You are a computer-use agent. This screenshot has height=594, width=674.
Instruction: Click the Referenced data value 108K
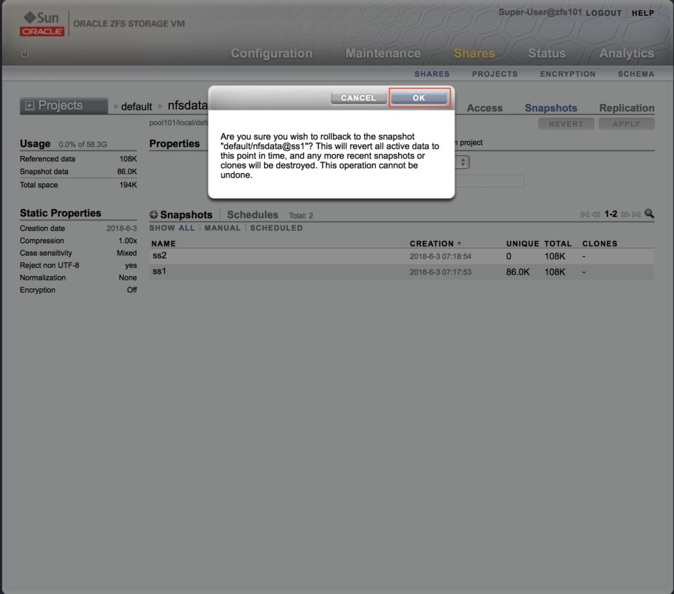(128, 159)
